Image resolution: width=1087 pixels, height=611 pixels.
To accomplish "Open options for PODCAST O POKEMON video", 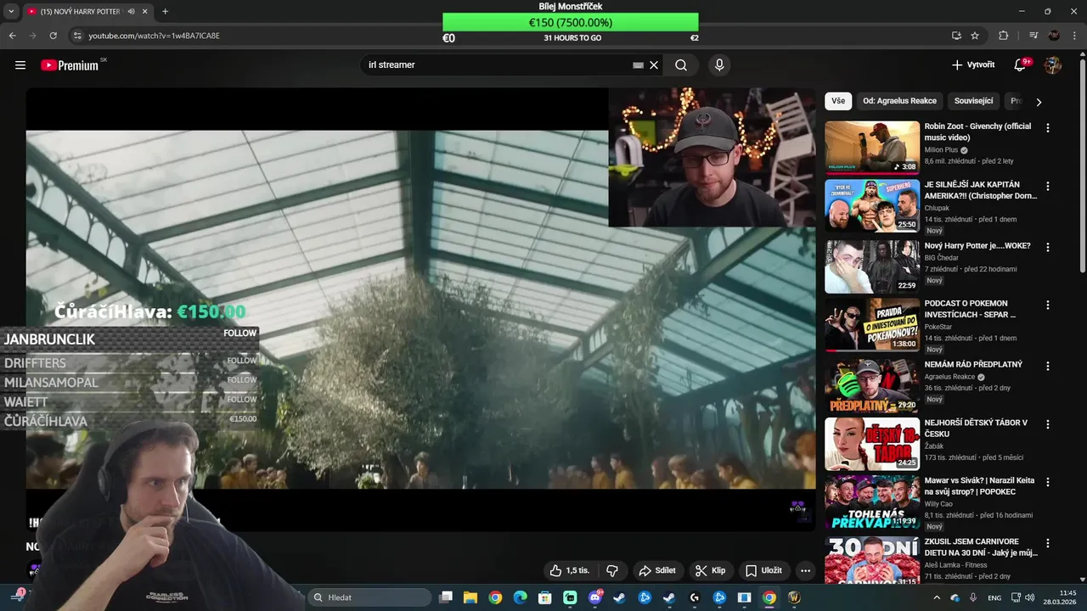I will 1047,305.
